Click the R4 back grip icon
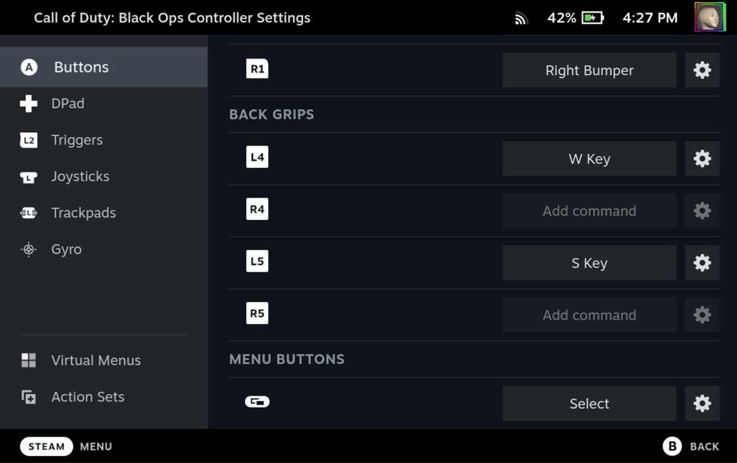Screen dimensions: 737x463 (257, 209)
